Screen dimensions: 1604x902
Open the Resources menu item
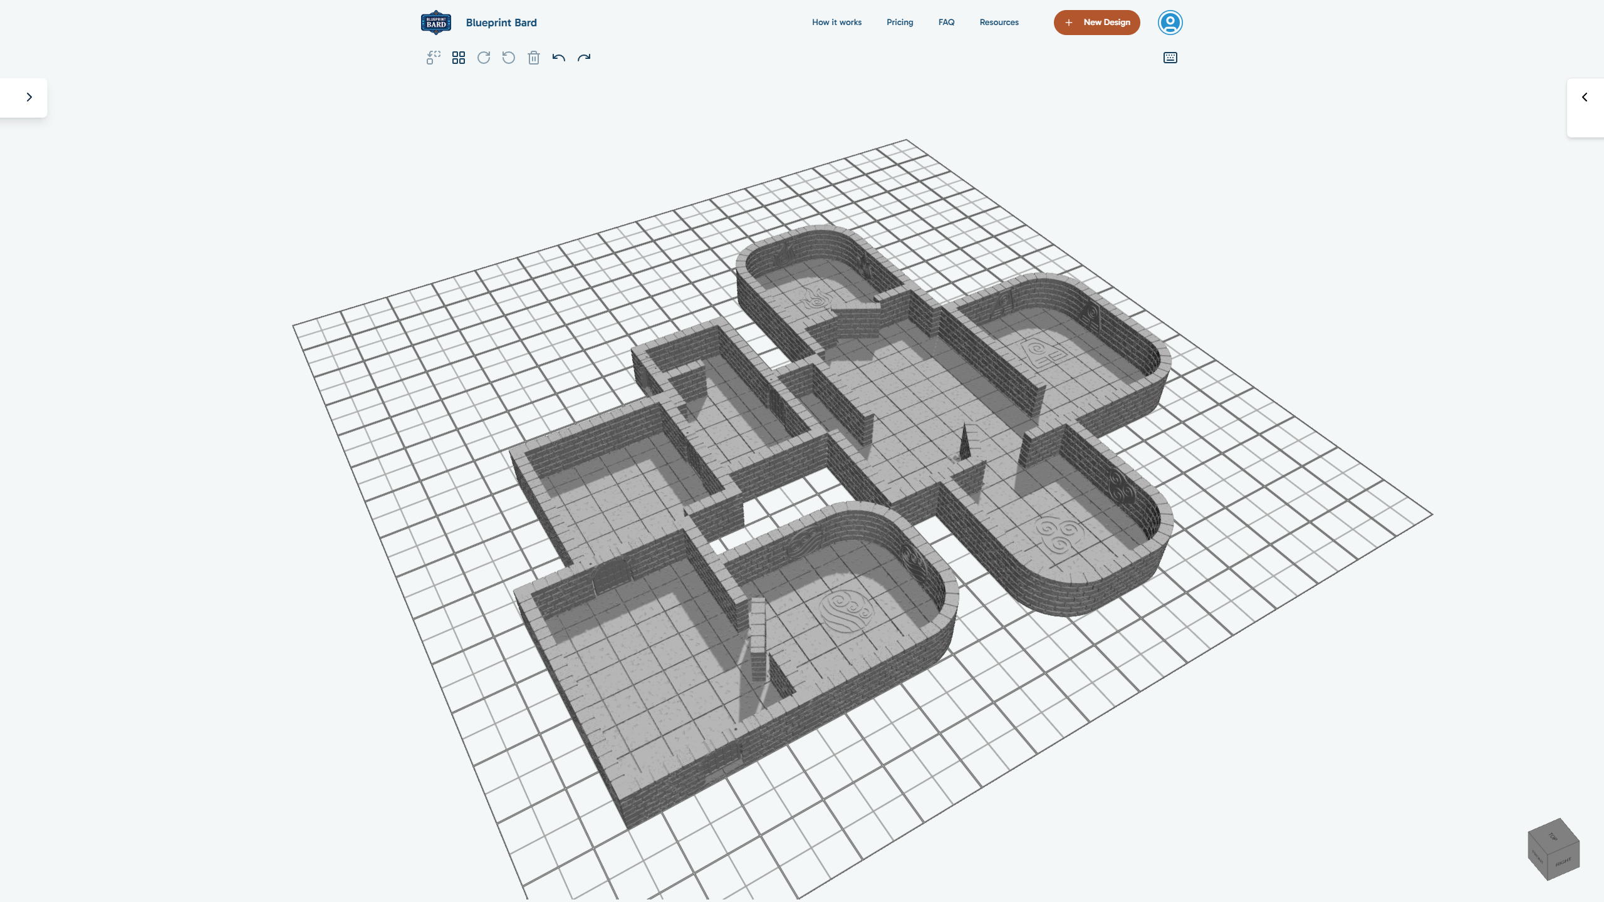click(999, 23)
